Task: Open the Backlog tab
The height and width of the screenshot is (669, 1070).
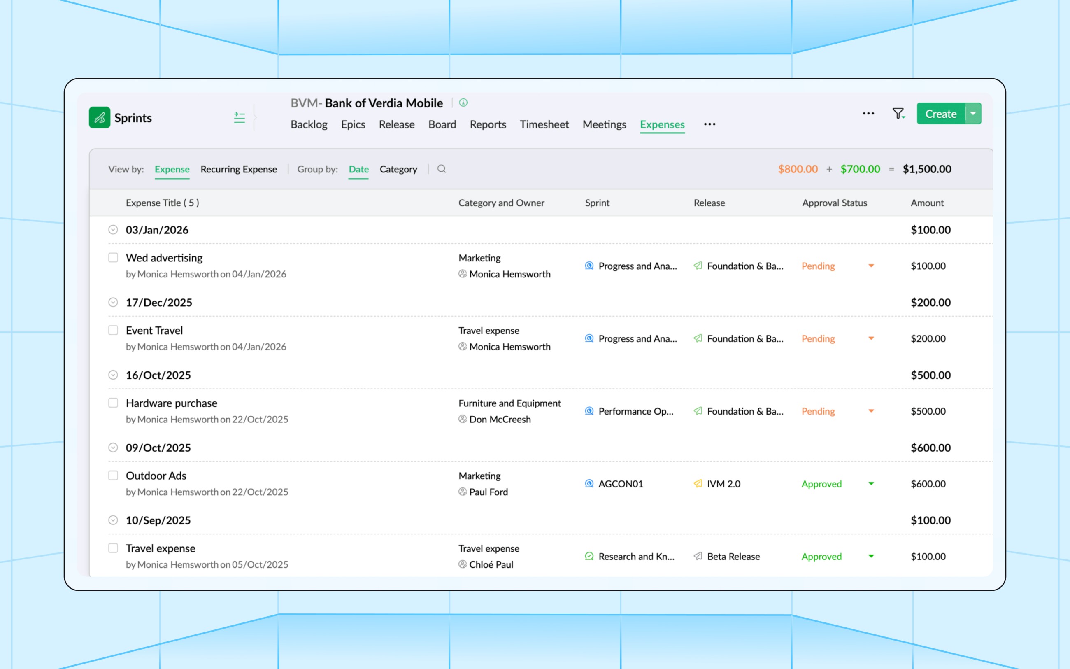Action: click(309, 124)
